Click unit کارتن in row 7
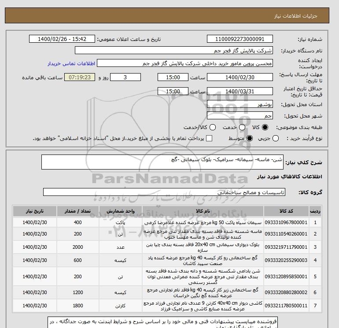Viewport: 339px width, 328px height. 121,306
